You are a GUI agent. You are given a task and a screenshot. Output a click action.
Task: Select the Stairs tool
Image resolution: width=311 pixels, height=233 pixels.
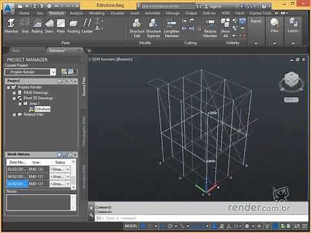pyautogui.click(x=49, y=26)
